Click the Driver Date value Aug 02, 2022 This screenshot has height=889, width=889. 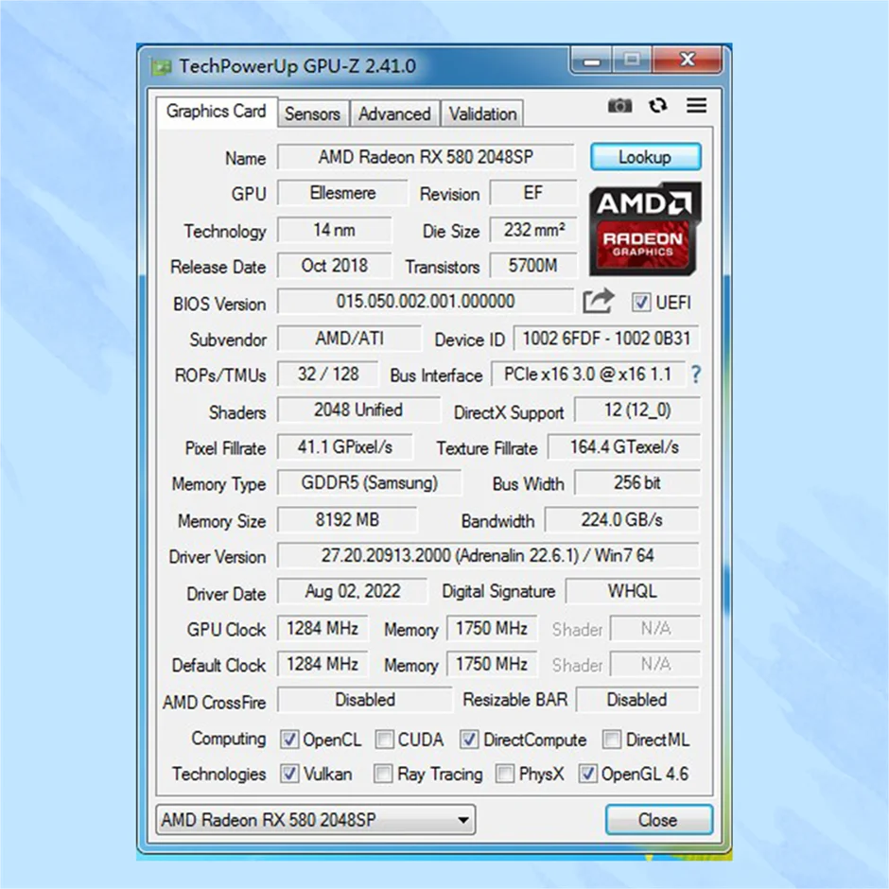[x=352, y=592]
